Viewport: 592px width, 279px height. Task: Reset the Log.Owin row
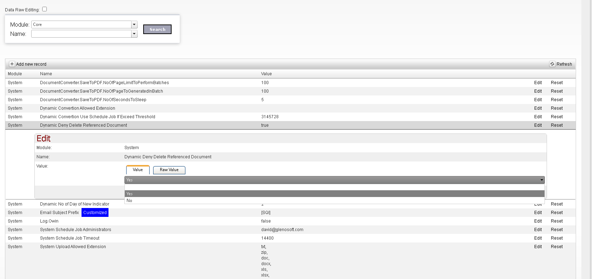tap(557, 221)
